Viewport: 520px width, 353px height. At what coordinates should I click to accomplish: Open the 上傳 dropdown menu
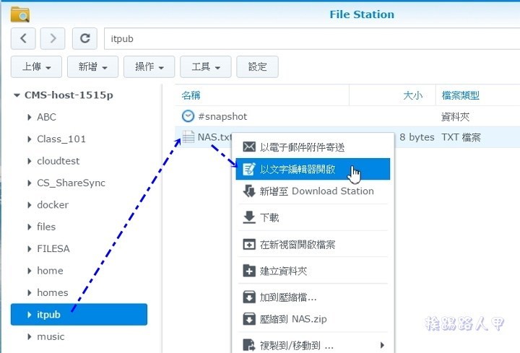(x=37, y=67)
